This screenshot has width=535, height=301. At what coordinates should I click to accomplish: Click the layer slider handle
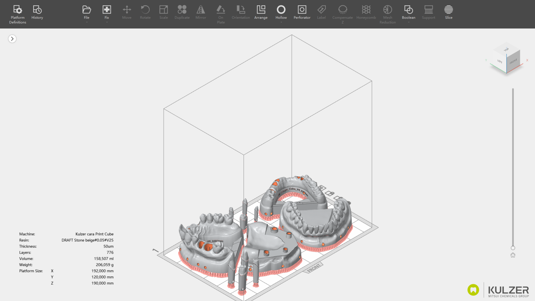tap(513, 248)
